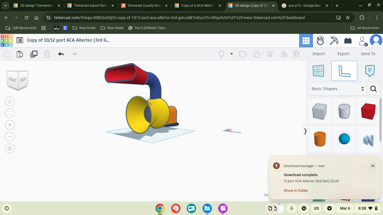The width and height of the screenshot is (383, 215).
Task: Open the Sim Lab apple icon
Action: tap(320, 41)
